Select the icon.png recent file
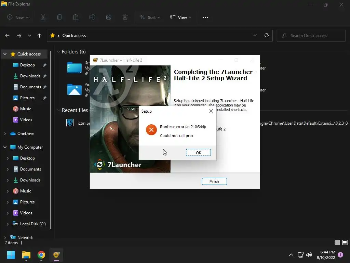The width and height of the screenshot is (350, 263). click(x=78, y=123)
